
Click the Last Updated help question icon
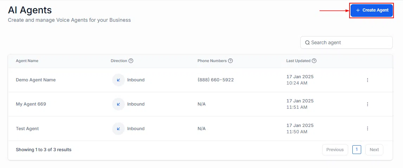(314, 61)
